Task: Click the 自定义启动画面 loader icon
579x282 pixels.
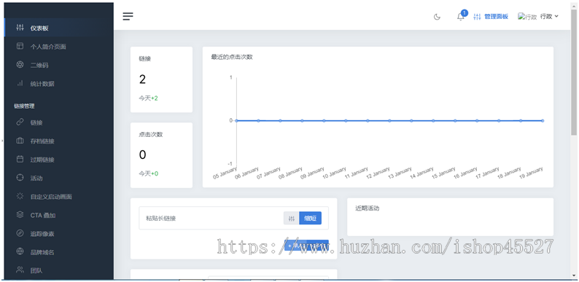Action: pyautogui.click(x=20, y=196)
